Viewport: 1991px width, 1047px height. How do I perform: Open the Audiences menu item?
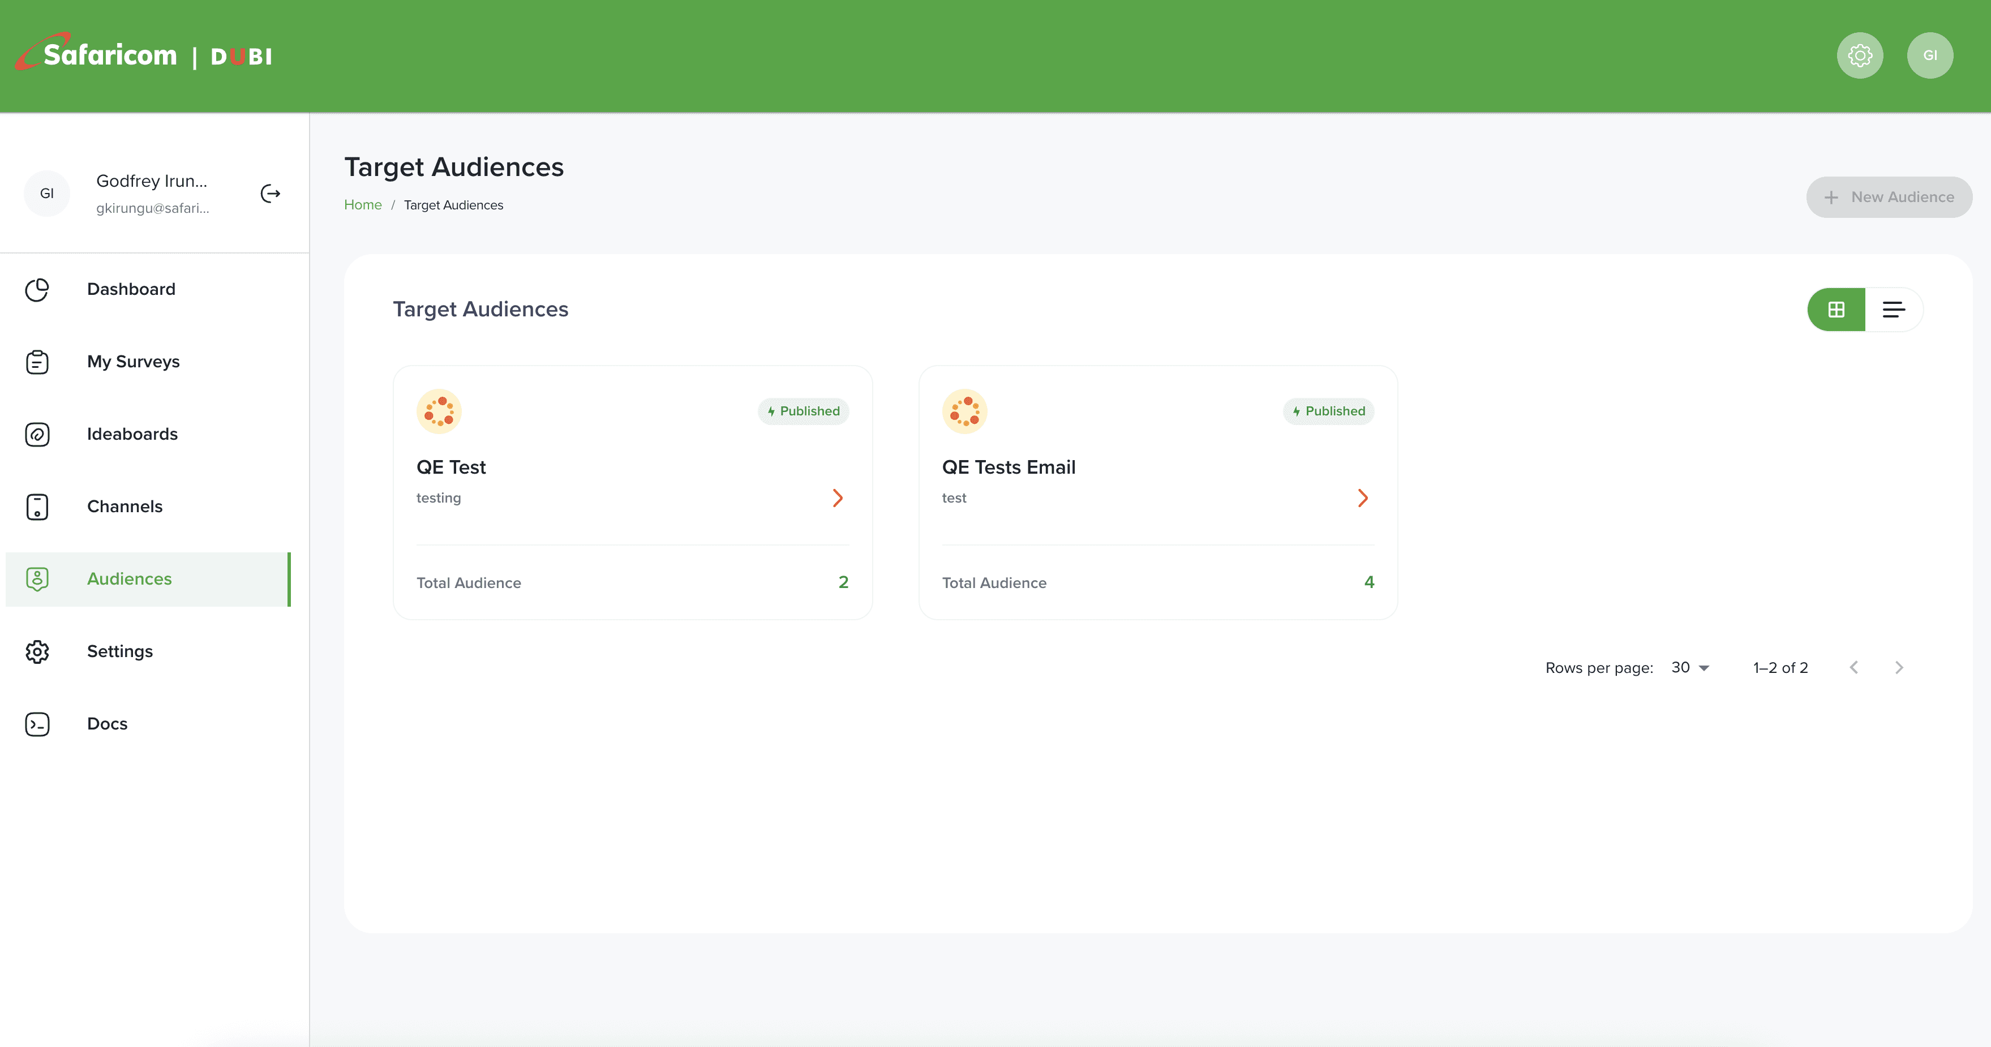[129, 579]
